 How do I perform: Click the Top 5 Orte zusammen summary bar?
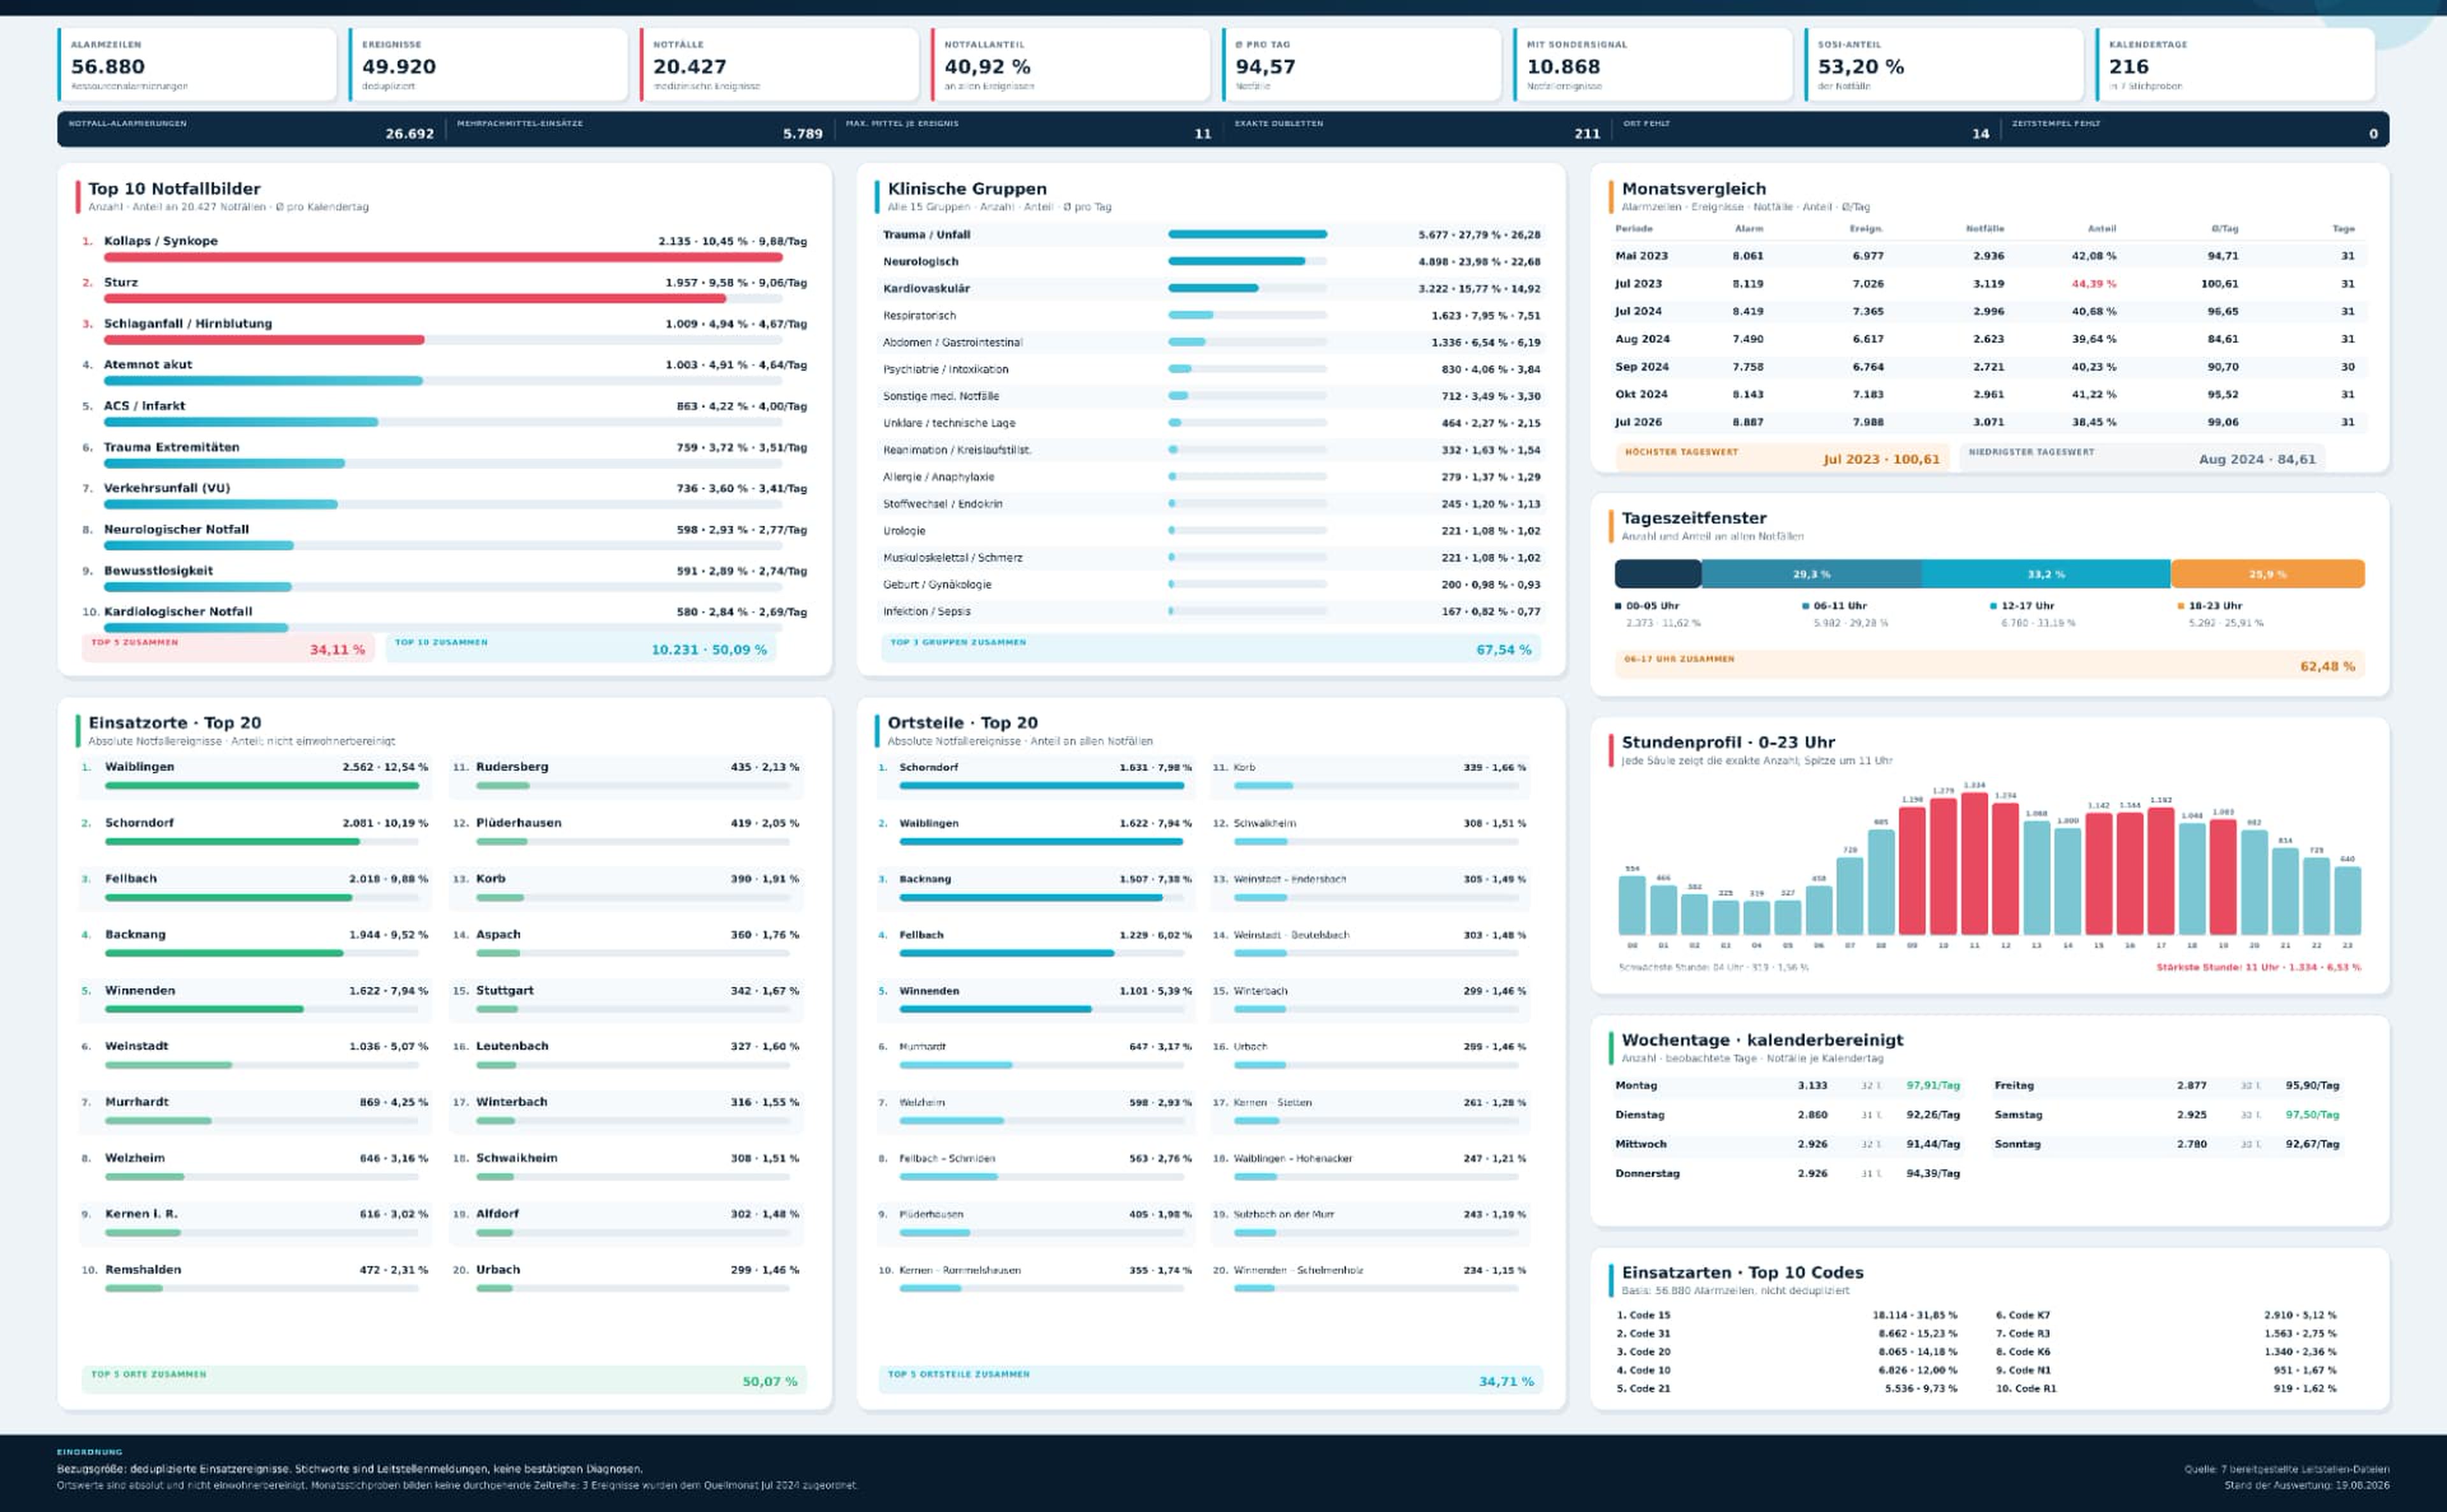pyautogui.click(x=444, y=1379)
